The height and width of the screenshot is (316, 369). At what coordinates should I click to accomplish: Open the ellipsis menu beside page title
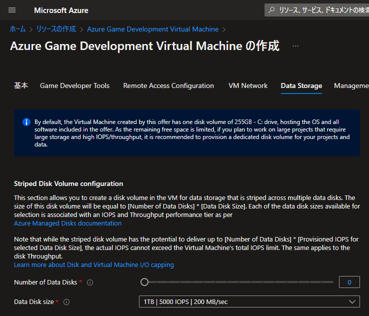(x=295, y=46)
